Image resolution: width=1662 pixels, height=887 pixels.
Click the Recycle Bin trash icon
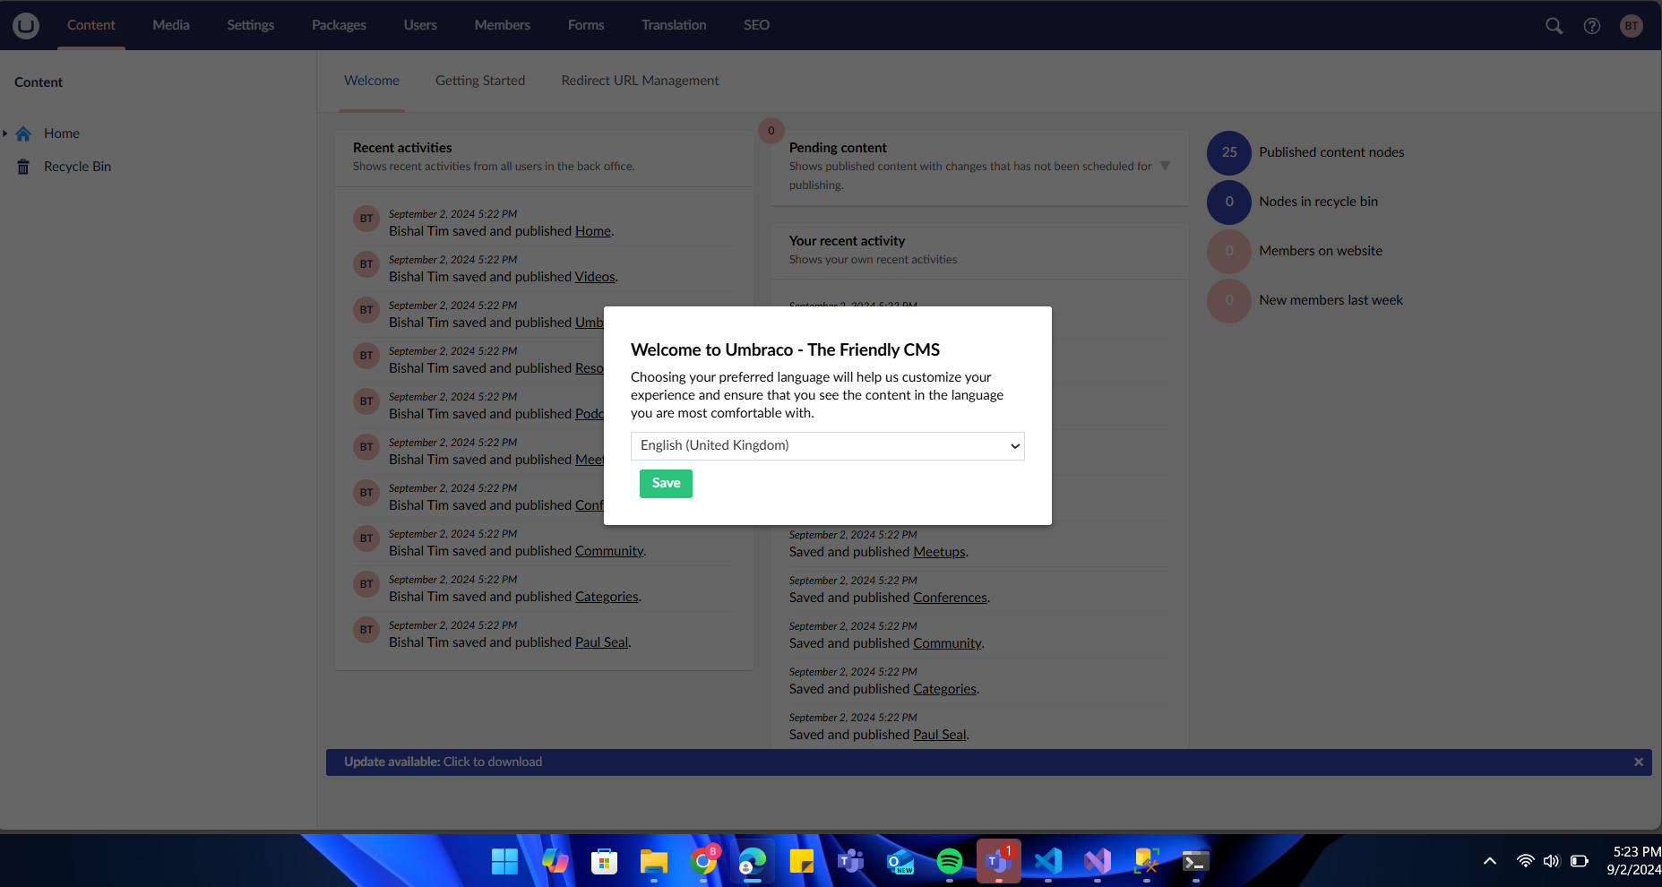coord(23,167)
